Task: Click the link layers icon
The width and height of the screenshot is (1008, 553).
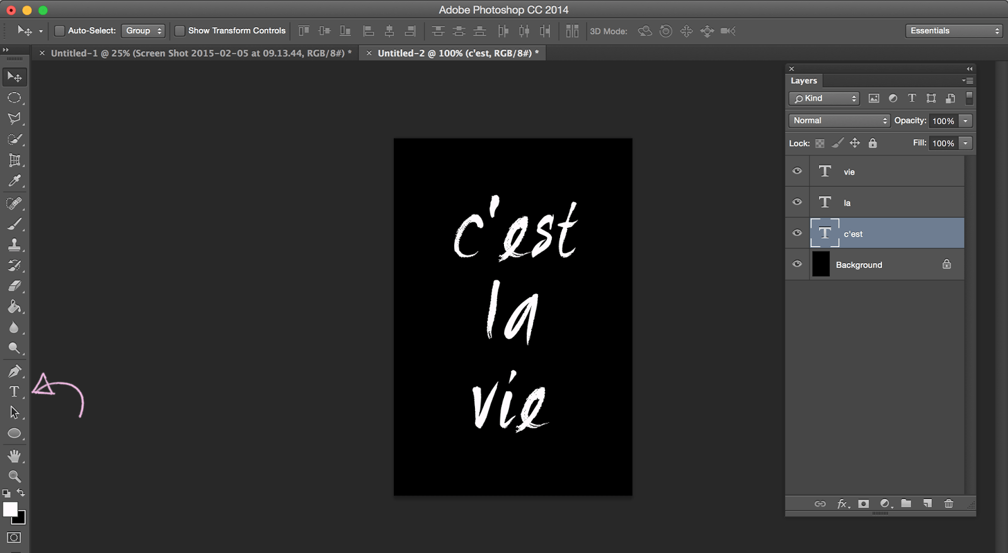Action: 820,503
